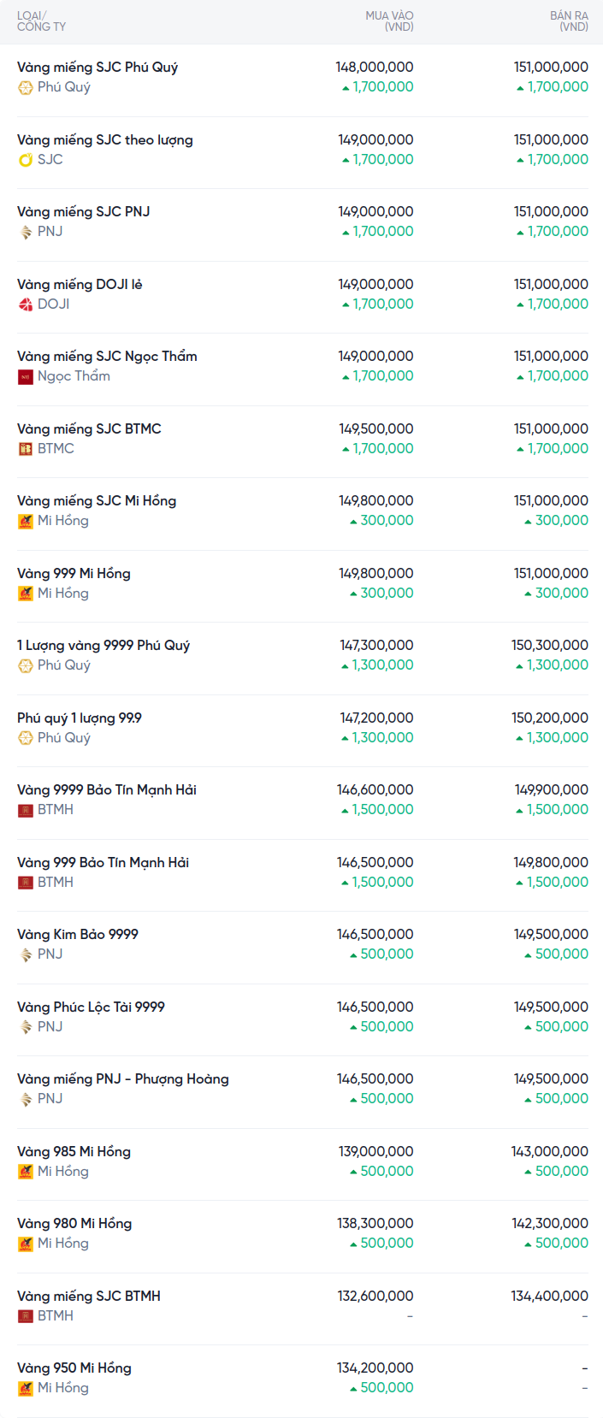Viewport: 603px width, 1418px height.
Task: Open the Vàng miếng SJC BTMH title
Action: (89, 1296)
